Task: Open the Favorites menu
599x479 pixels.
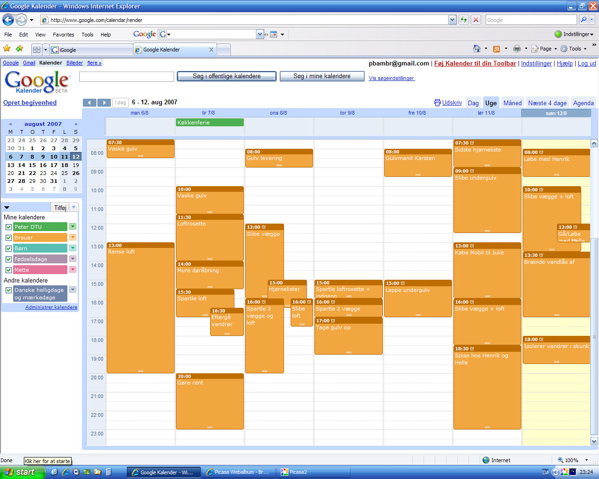Action: click(x=63, y=35)
